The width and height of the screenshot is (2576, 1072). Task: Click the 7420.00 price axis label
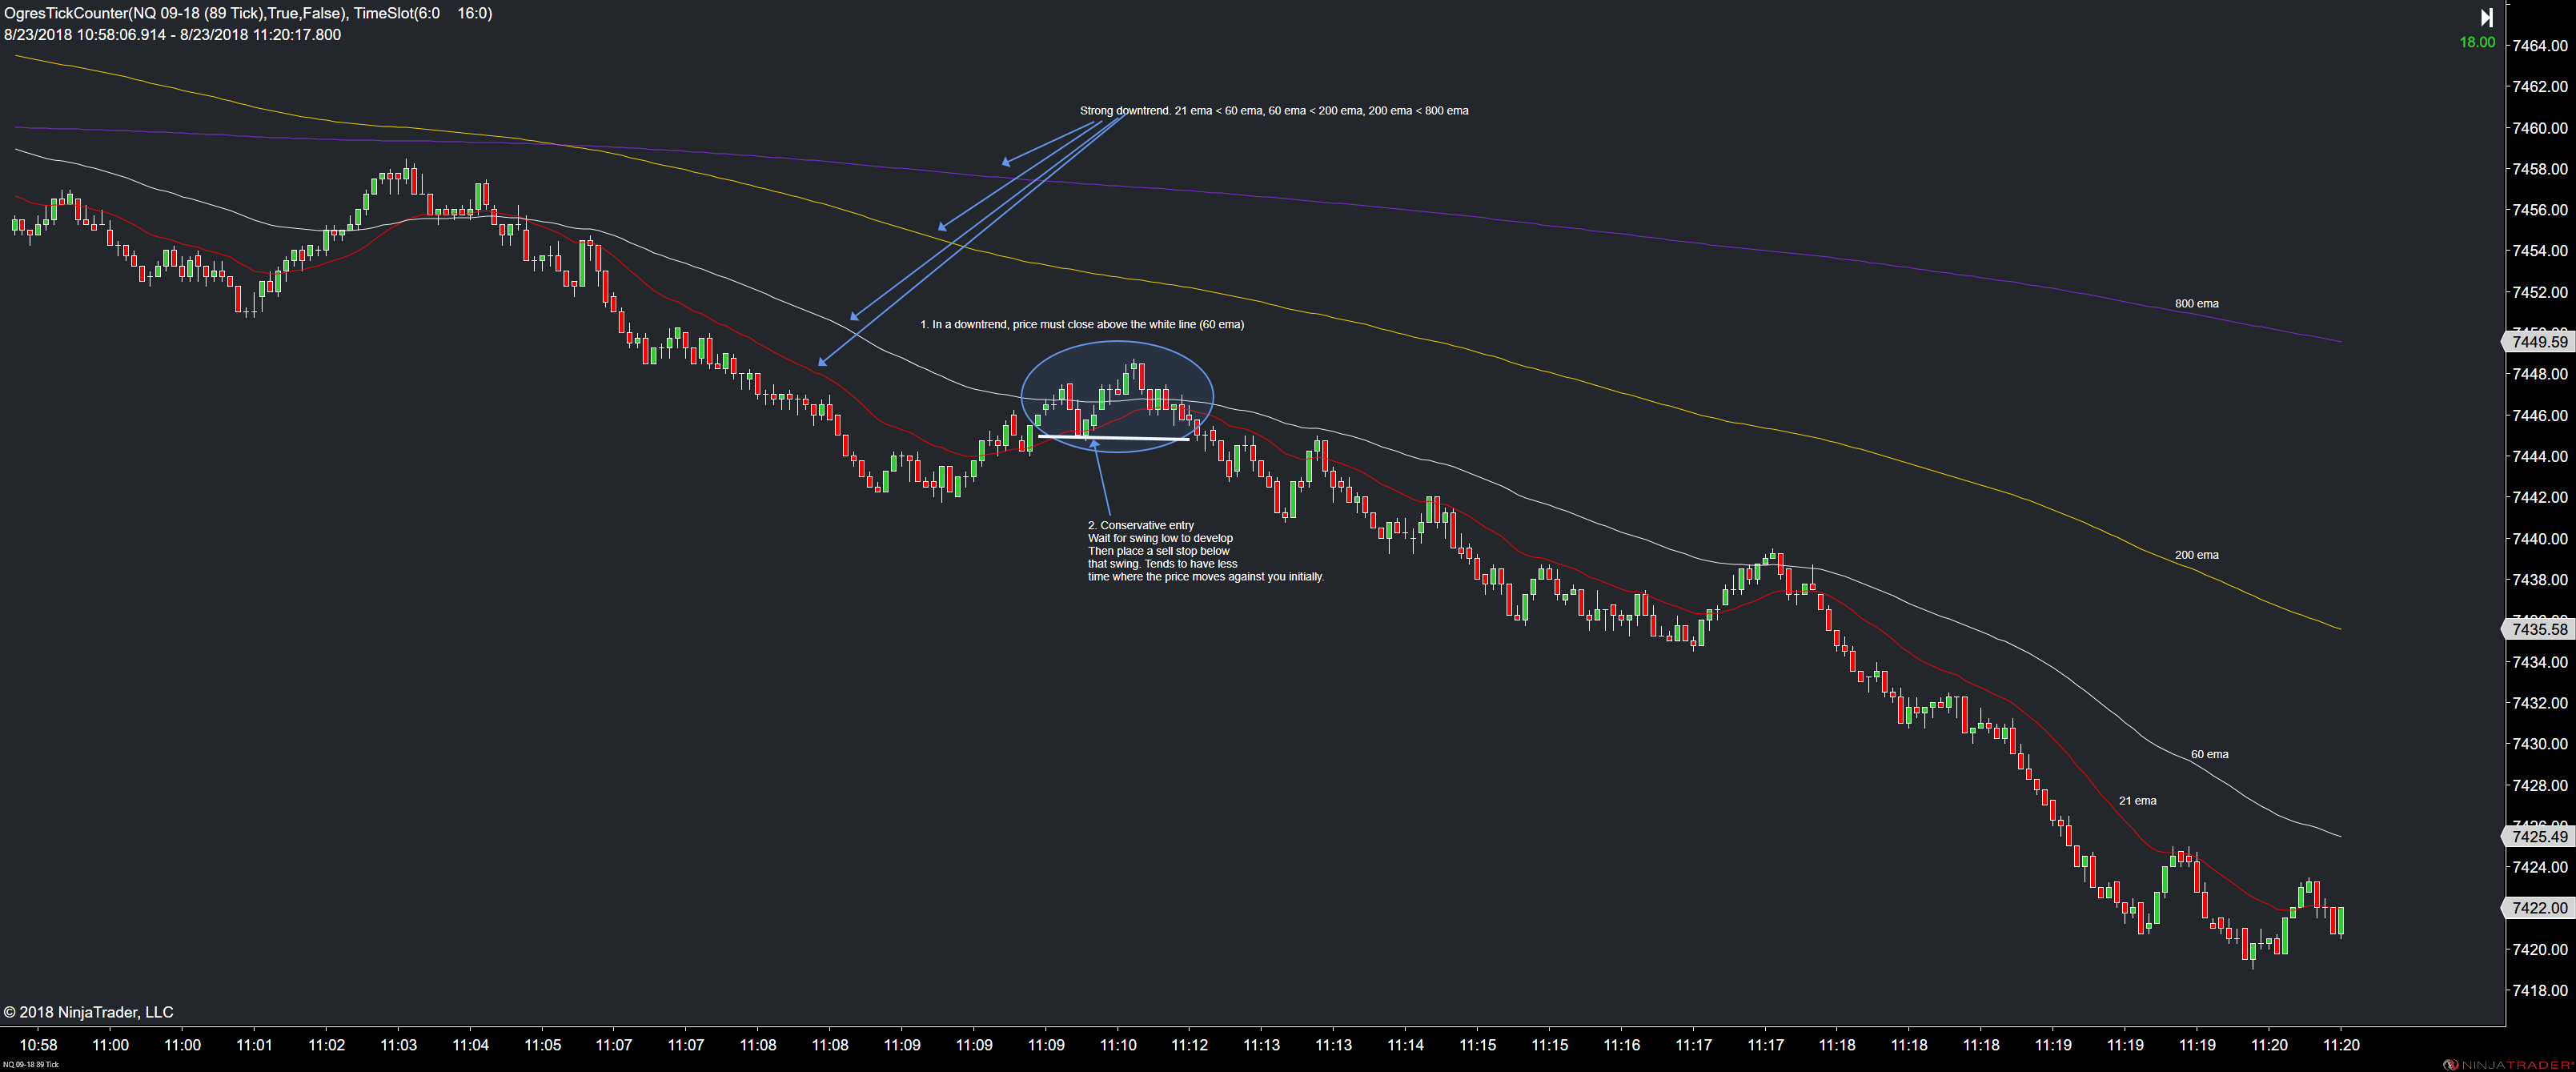click(2539, 949)
